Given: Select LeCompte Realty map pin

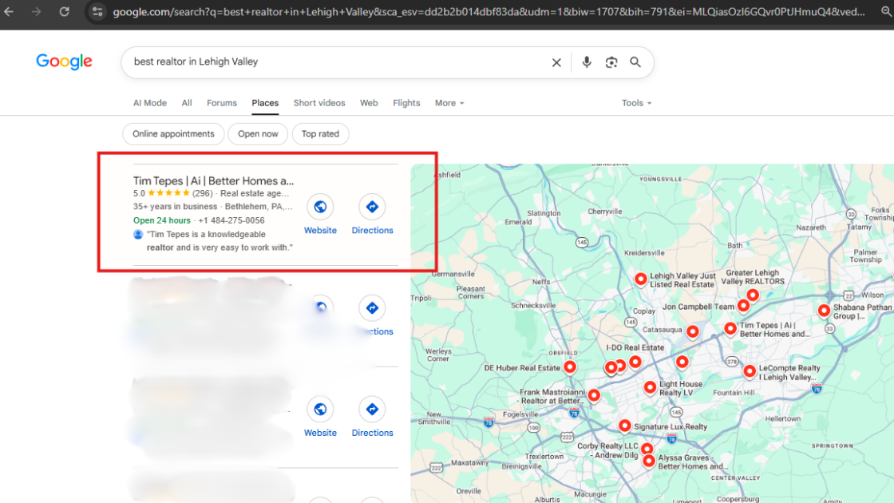Looking at the screenshot, I should pos(750,371).
